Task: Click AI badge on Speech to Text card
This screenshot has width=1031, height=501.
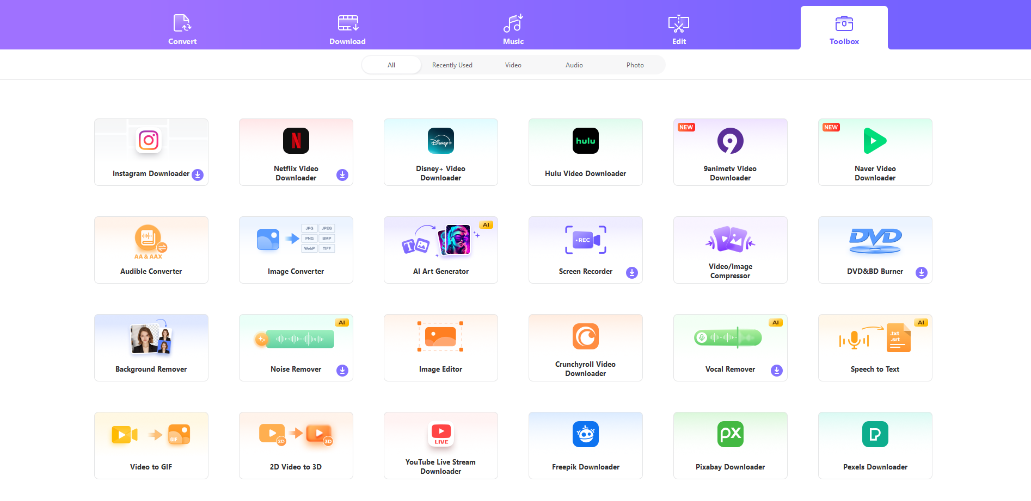Action: 921,323
